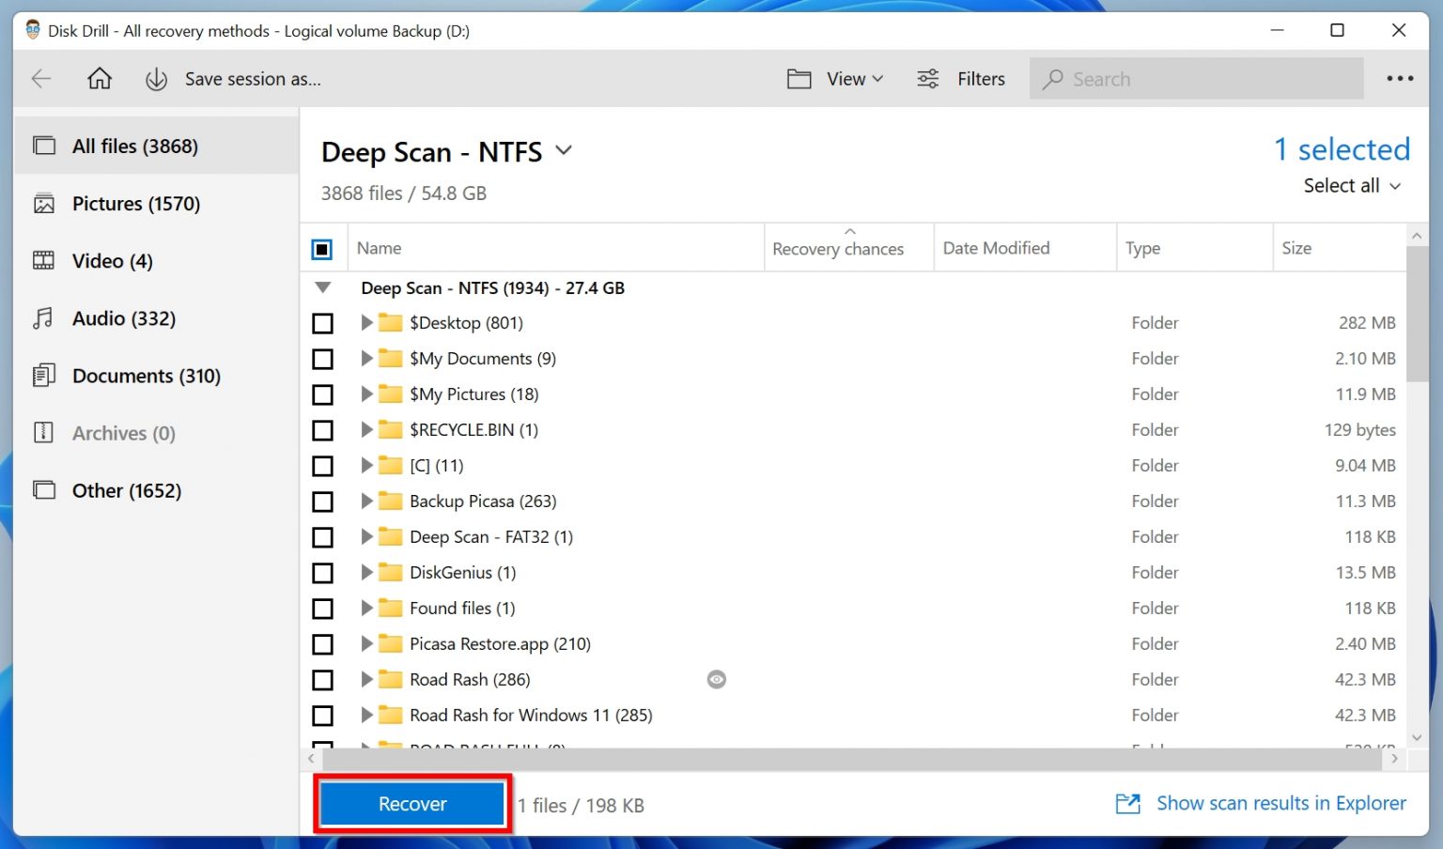
Task: Toggle the master selection checkbox in header
Action: [x=323, y=248]
